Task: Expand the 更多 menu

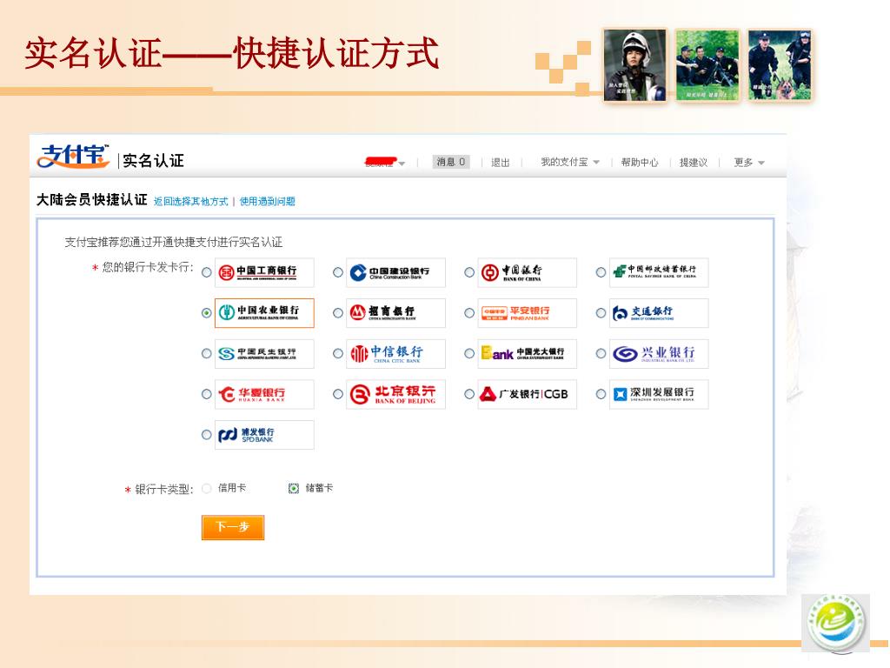Action: (x=749, y=163)
